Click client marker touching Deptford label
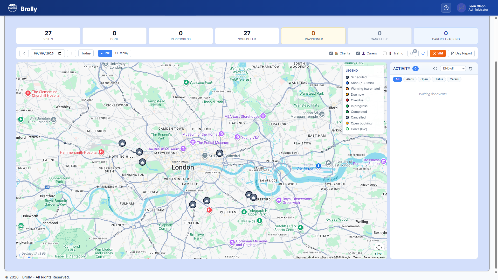Screen dimensions: 498x280 coord(253,198)
